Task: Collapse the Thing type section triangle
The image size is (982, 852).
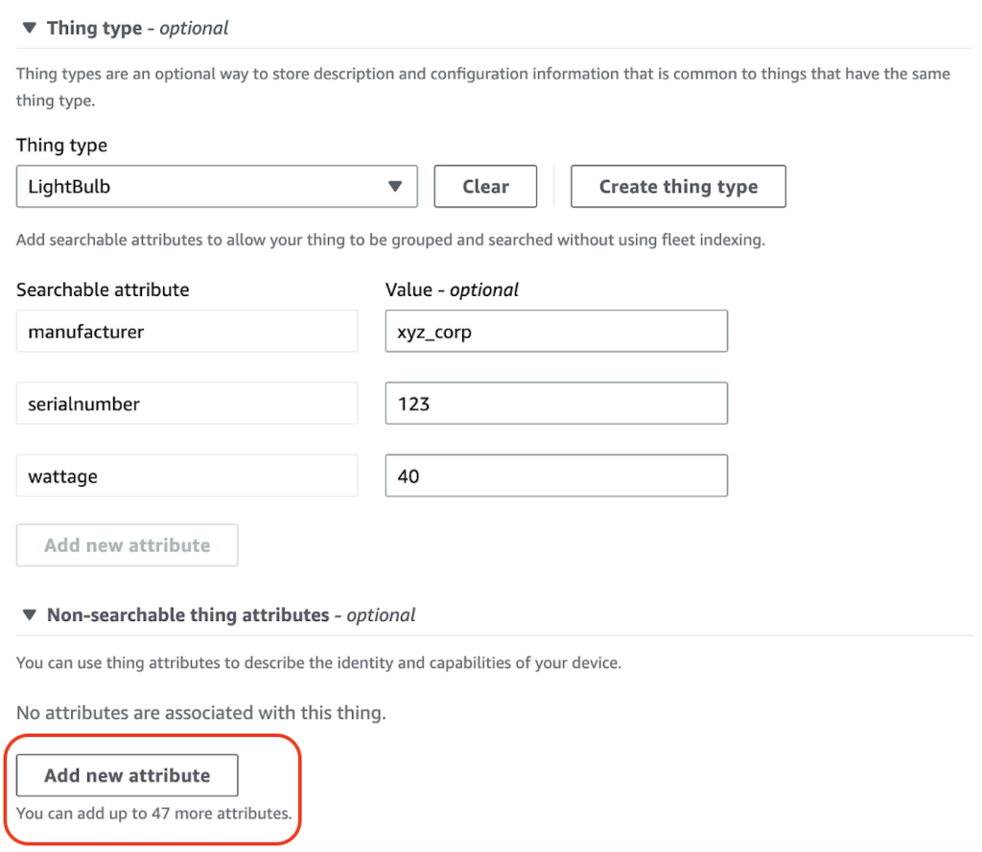Action: (30, 28)
